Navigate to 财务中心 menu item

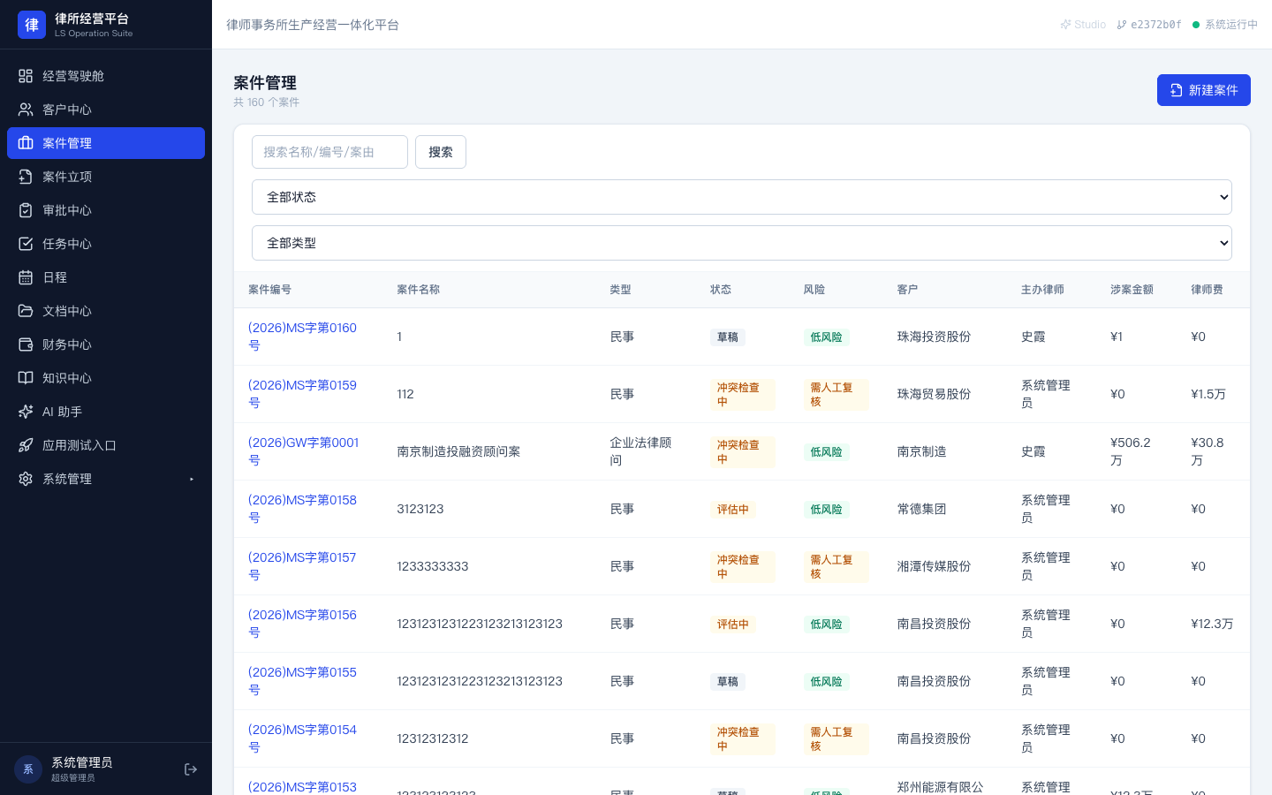[106, 344]
